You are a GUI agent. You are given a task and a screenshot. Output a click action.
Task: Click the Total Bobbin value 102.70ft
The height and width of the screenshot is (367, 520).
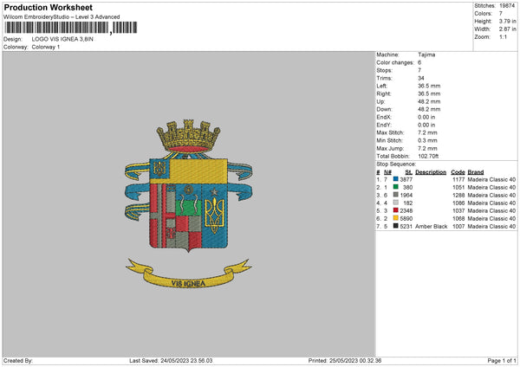(428, 157)
